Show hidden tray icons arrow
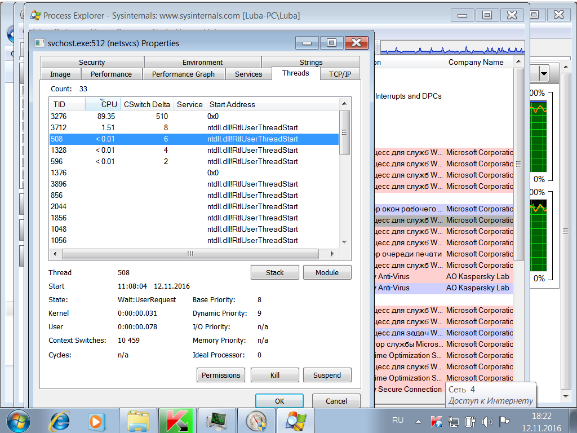This screenshot has height=433, width=577. coord(419,421)
